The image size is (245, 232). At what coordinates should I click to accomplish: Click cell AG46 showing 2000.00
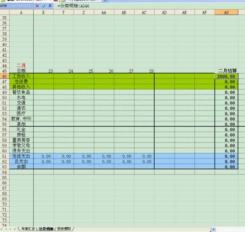tap(226, 76)
